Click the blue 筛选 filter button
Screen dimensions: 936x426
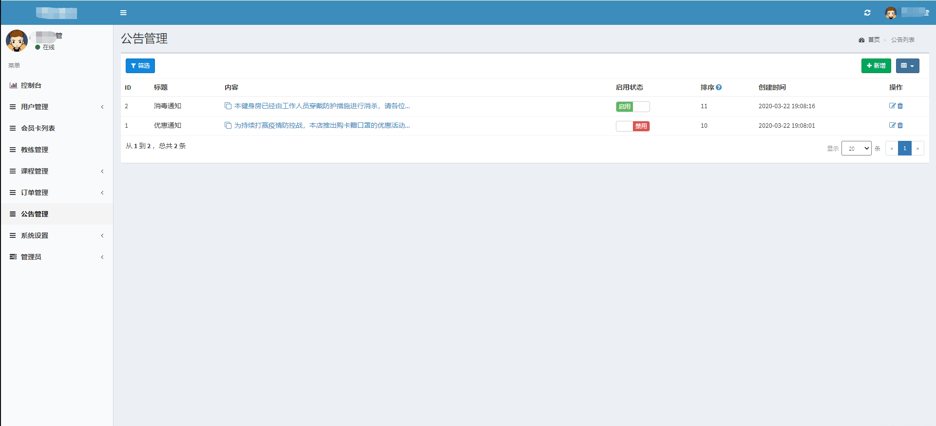[x=140, y=66]
